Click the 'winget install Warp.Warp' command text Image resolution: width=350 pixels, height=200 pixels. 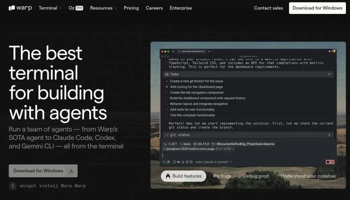53,186
